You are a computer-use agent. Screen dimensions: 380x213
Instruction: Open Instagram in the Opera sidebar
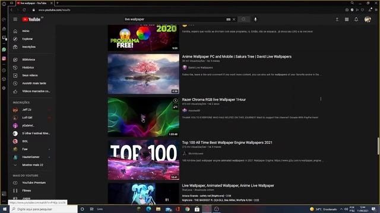(x=4, y=59)
